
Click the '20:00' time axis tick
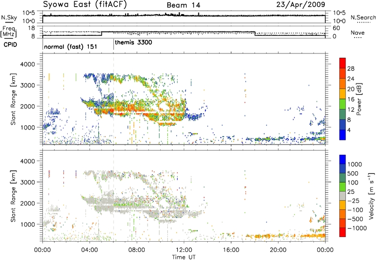click(x=278, y=250)
